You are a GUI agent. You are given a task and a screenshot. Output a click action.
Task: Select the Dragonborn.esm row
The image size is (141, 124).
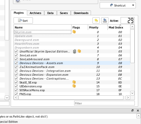pyautogui.click(x=72, y=48)
